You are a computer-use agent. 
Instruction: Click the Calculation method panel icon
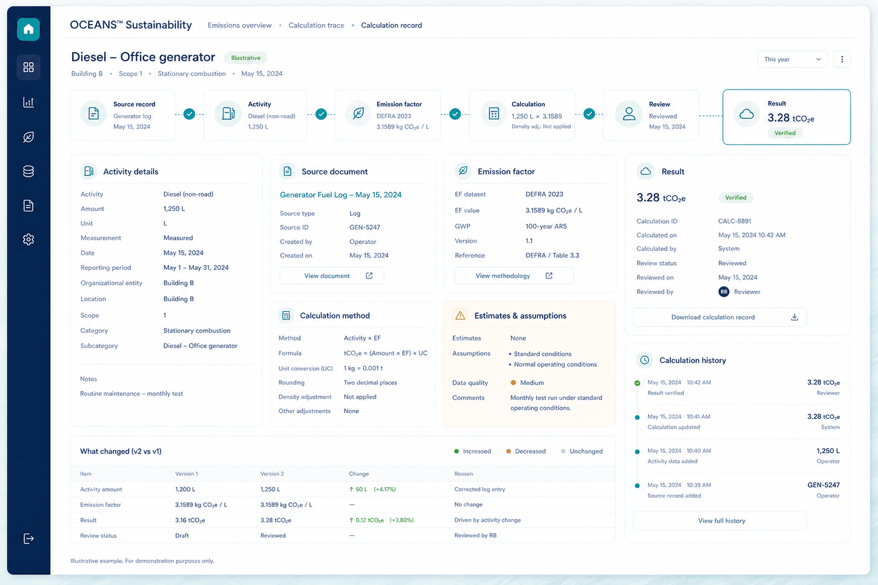286,315
